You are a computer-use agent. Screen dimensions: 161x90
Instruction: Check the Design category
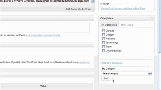point(103,35)
